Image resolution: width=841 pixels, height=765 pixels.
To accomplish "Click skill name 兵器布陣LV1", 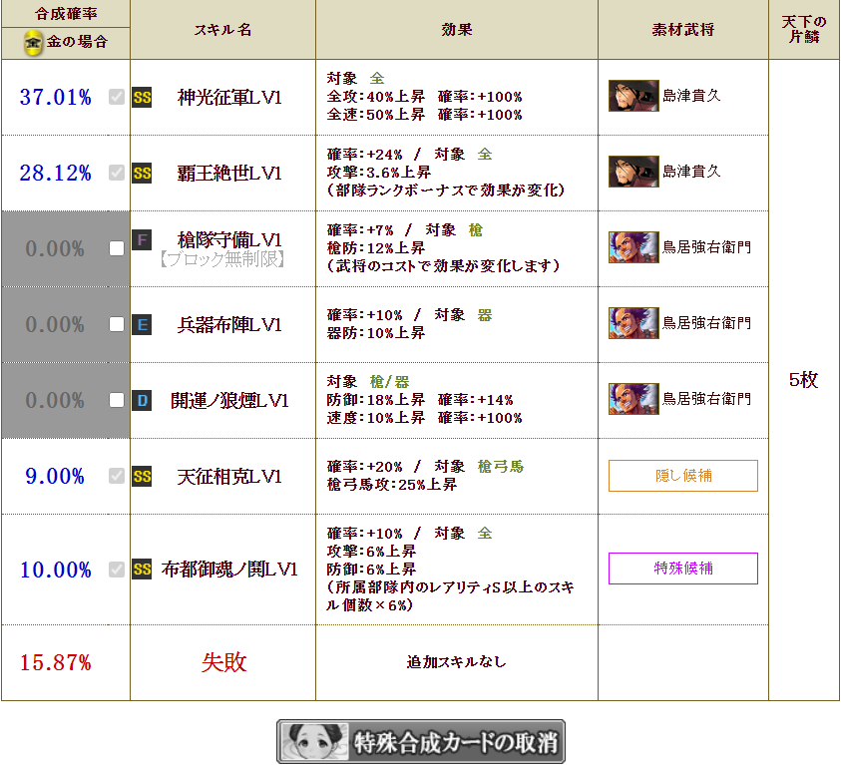I will coord(229,325).
